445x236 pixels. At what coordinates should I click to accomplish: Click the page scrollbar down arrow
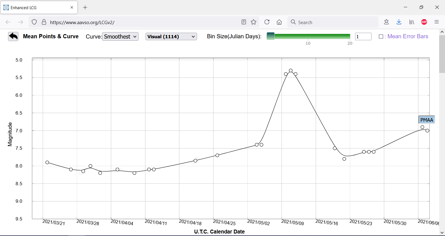point(442,233)
